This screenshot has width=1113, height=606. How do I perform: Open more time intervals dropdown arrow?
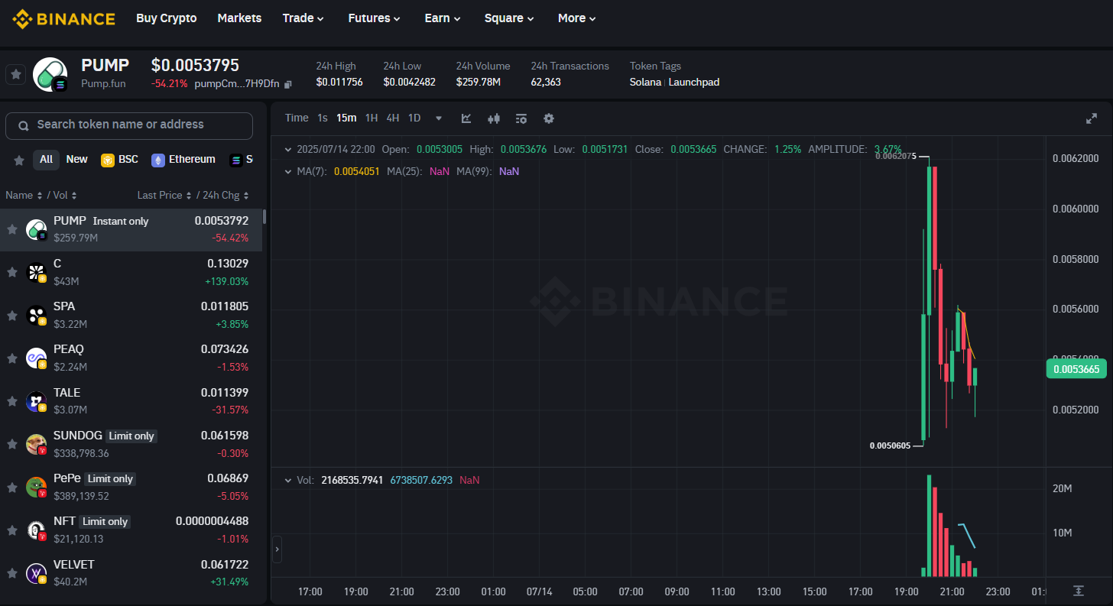click(439, 118)
